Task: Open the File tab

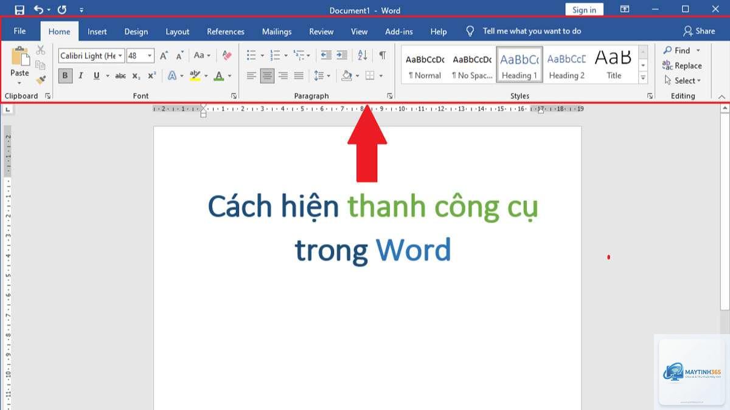Action: (19, 32)
